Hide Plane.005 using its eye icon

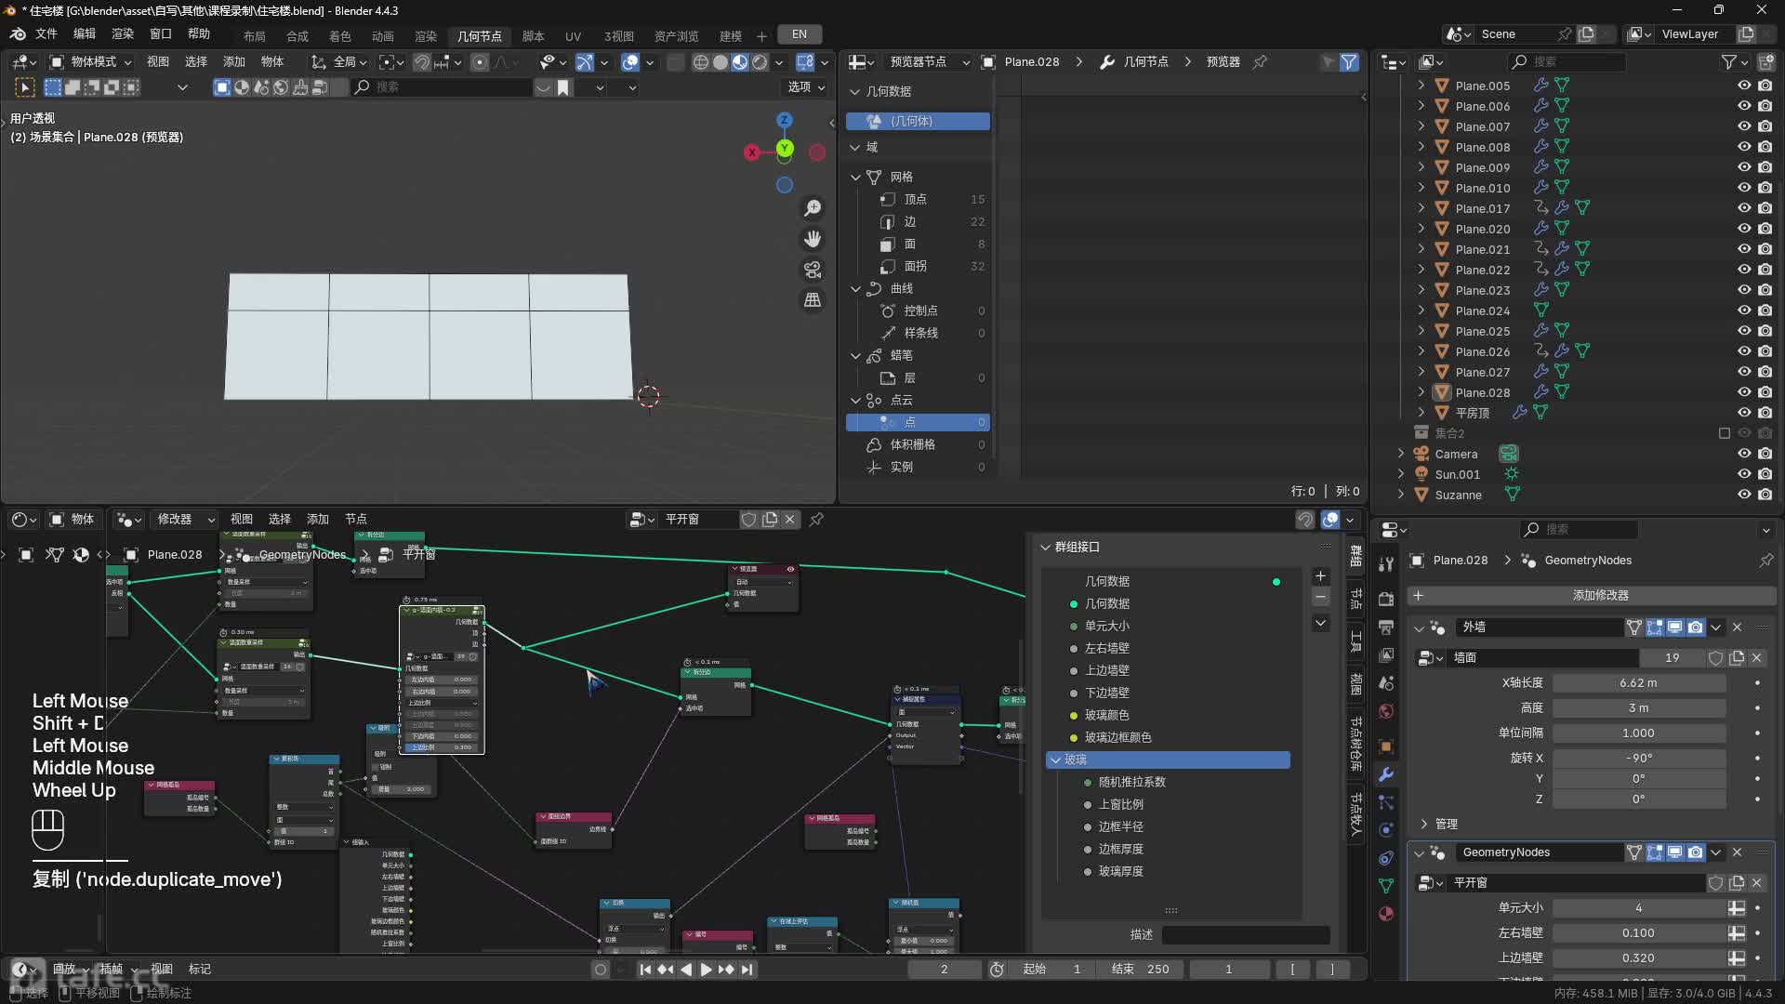1744,86
